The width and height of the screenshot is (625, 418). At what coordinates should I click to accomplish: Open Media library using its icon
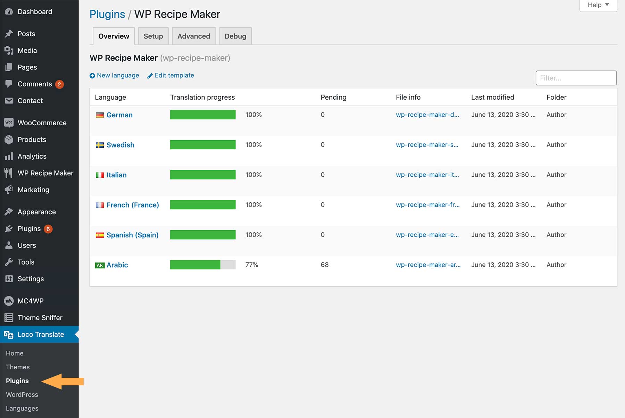click(9, 50)
